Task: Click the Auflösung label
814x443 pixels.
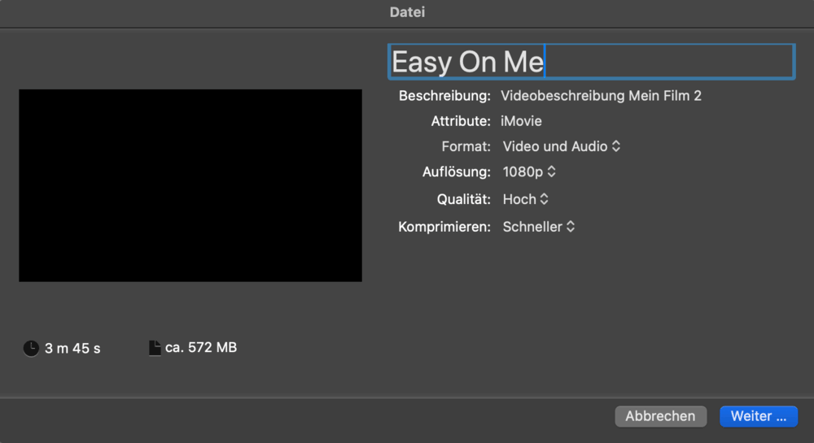Action: point(457,172)
